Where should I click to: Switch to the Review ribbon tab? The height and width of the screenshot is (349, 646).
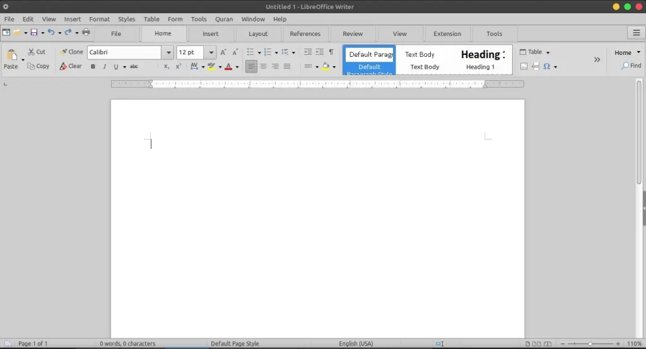point(353,34)
